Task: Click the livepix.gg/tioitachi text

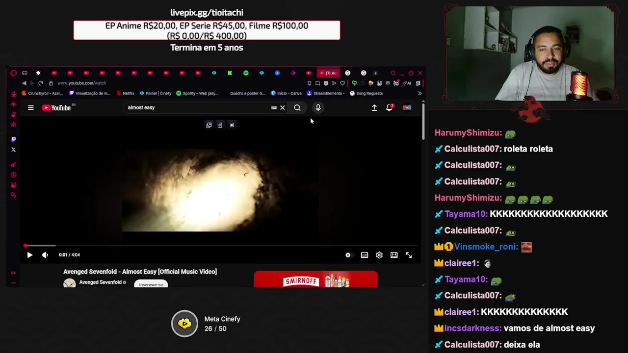Action: (207, 12)
